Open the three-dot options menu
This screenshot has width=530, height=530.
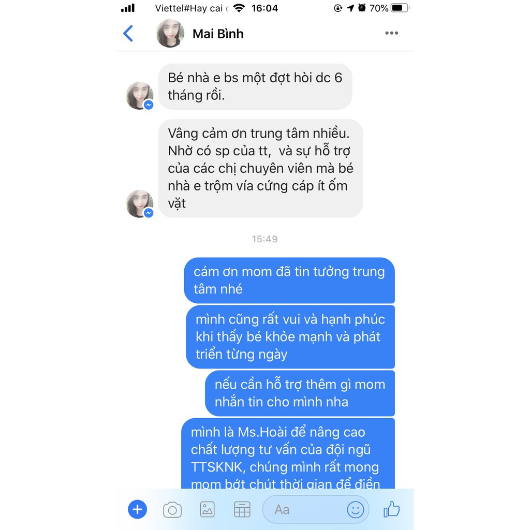point(391,33)
